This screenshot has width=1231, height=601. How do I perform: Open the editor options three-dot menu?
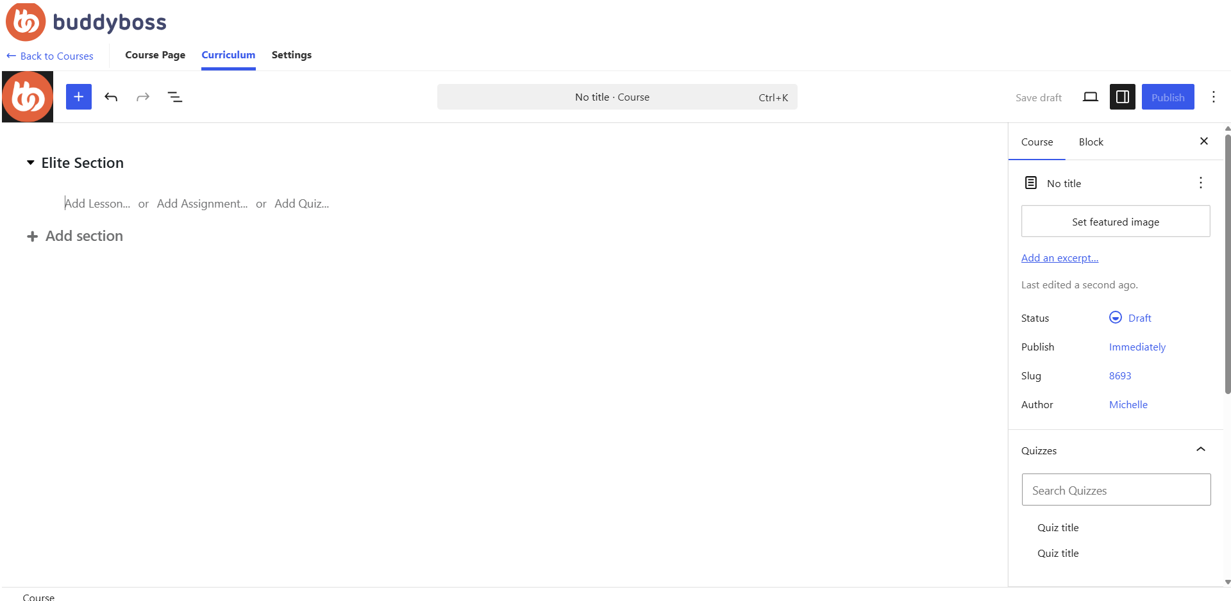[x=1214, y=97]
